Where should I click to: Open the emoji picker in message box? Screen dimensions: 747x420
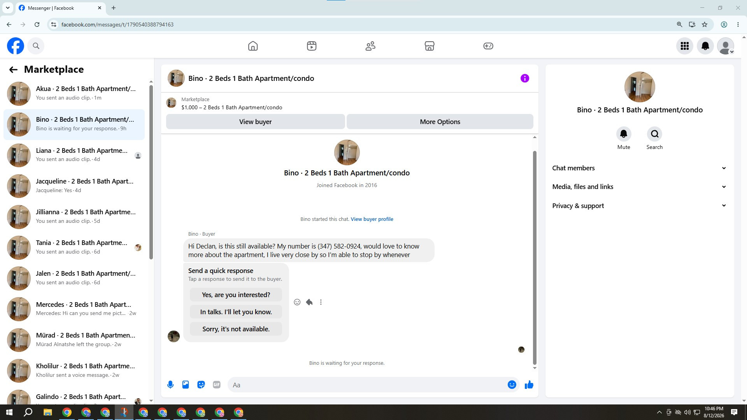click(x=512, y=385)
